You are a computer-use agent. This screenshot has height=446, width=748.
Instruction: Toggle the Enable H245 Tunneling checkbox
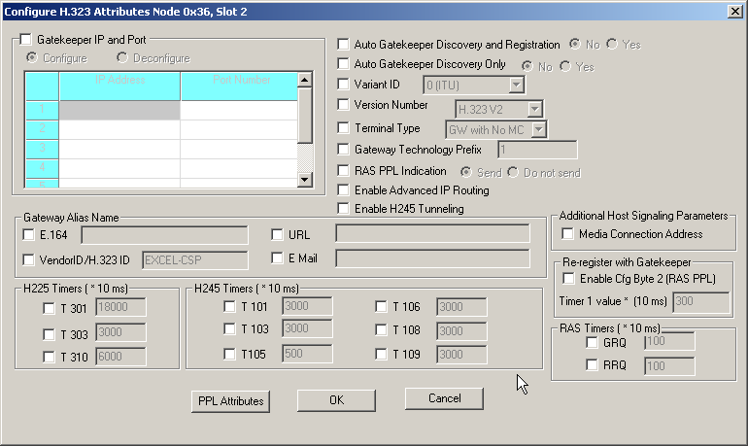pyautogui.click(x=344, y=209)
